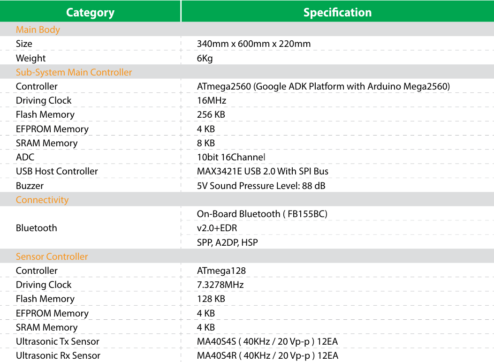The image size is (494, 362).
Task: Click the Bluetooth row label
Action: 37,228
